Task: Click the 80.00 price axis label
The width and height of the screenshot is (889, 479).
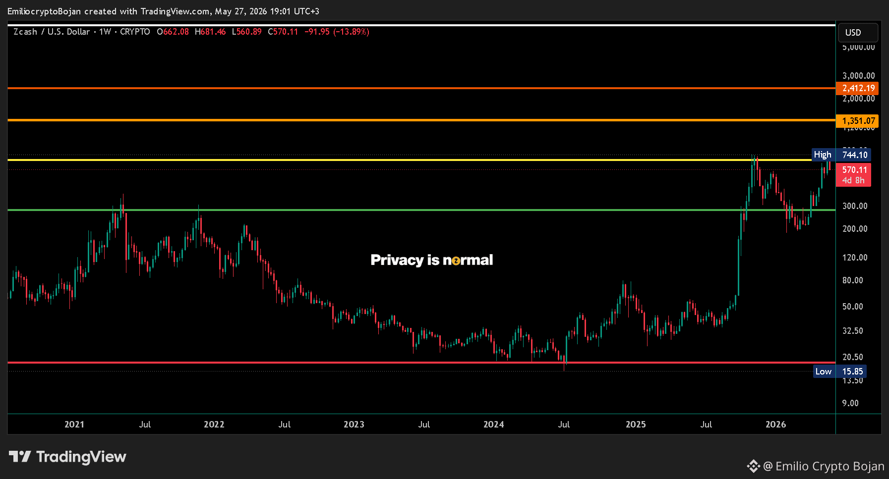Action: 853,280
